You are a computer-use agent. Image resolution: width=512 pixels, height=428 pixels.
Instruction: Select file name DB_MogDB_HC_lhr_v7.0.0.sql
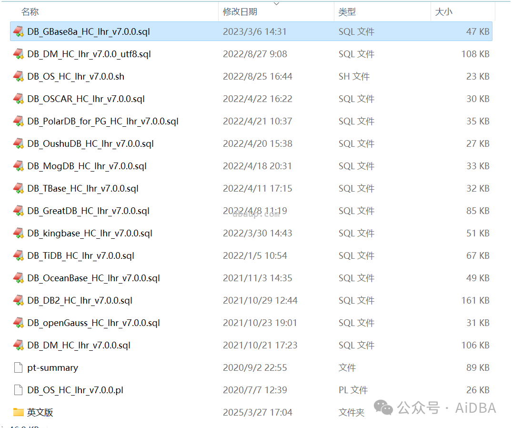pos(87,166)
